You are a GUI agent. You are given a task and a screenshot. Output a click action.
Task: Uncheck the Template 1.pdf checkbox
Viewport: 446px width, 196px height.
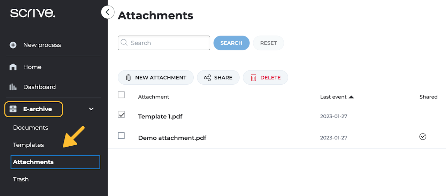click(121, 114)
